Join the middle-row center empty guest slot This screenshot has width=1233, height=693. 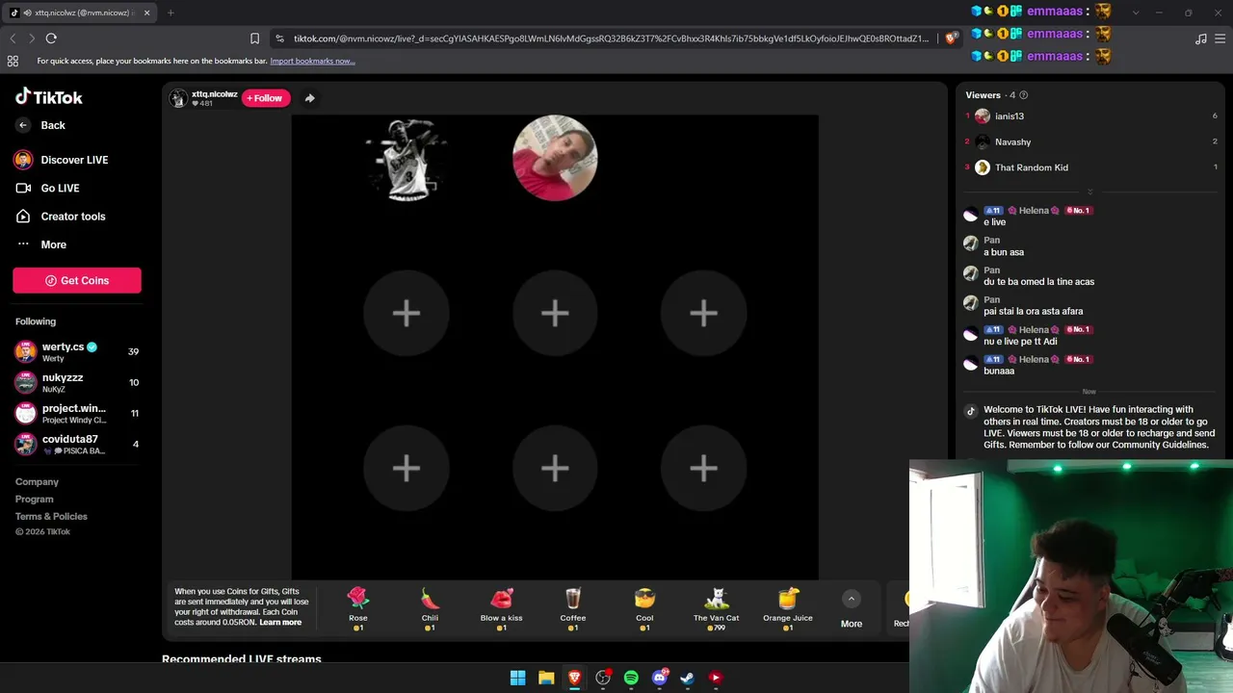[555, 313]
